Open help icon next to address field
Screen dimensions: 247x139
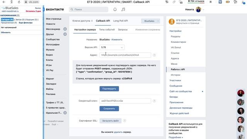(x=154, y=55)
